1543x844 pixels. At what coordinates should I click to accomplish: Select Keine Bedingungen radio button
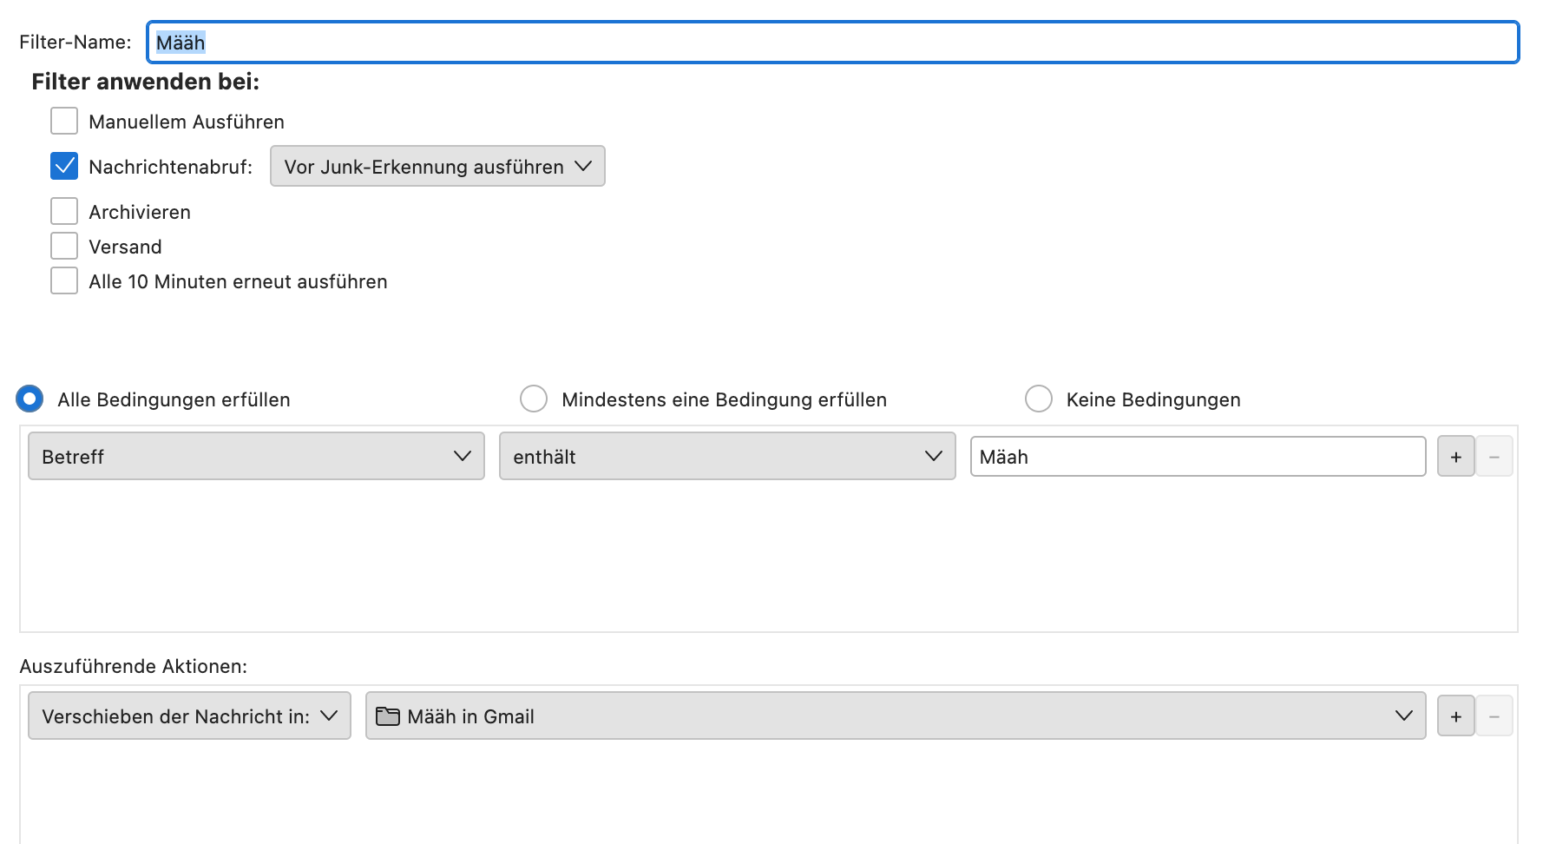[1039, 399]
